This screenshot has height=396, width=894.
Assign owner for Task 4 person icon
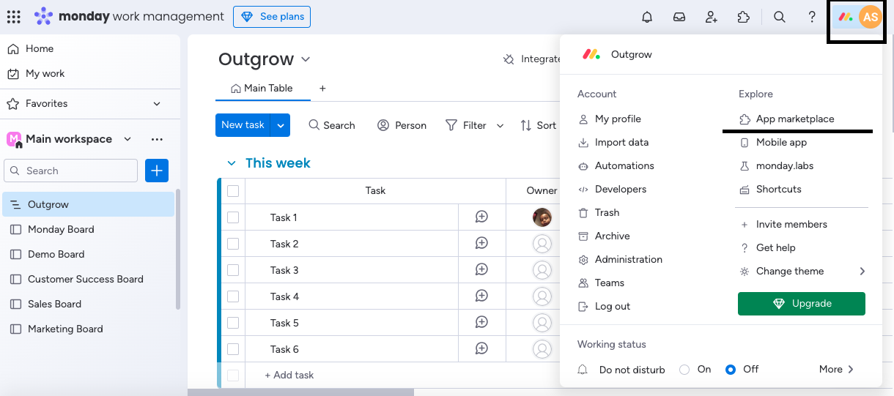pyautogui.click(x=542, y=296)
